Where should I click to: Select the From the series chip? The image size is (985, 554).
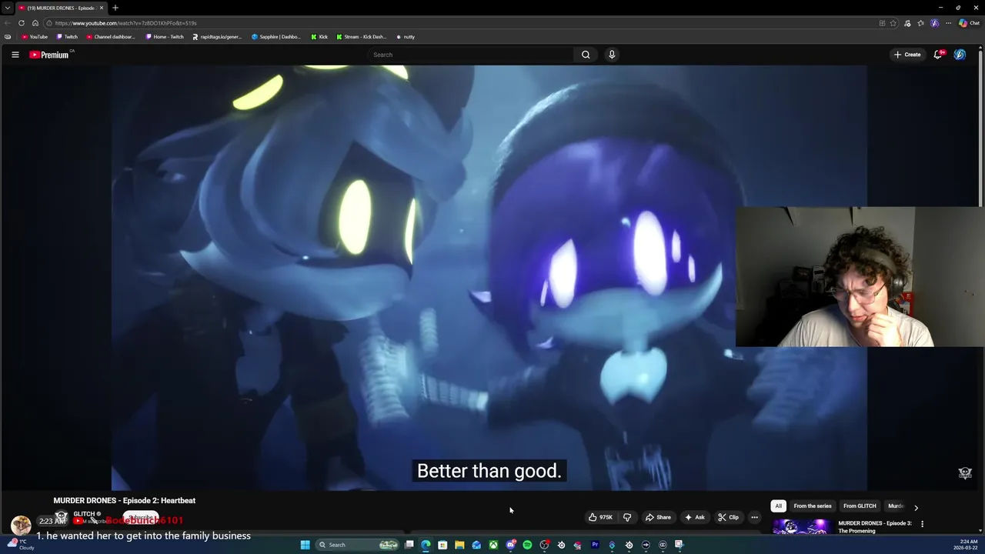[813, 506]
